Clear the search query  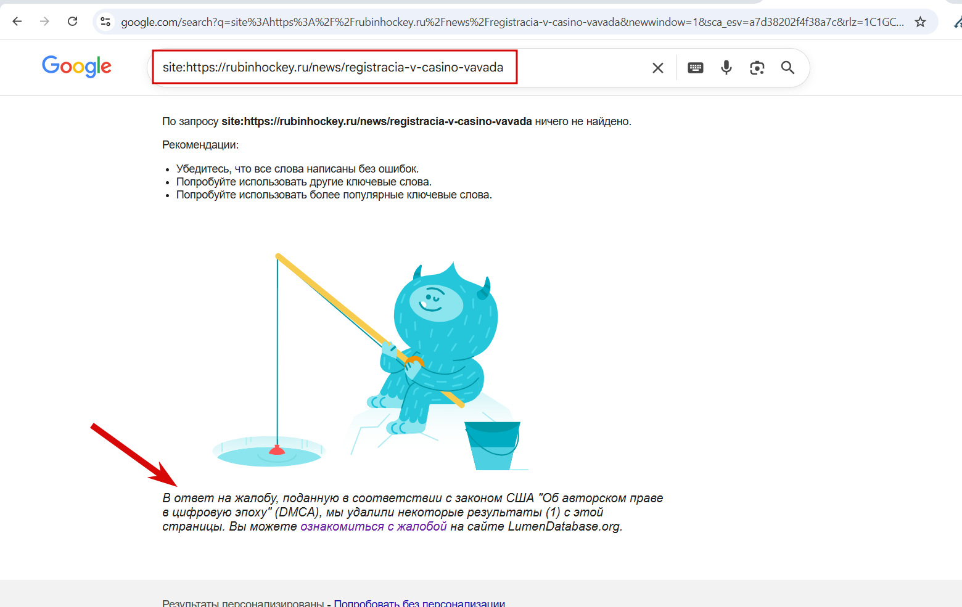click(x=658, y=68)
